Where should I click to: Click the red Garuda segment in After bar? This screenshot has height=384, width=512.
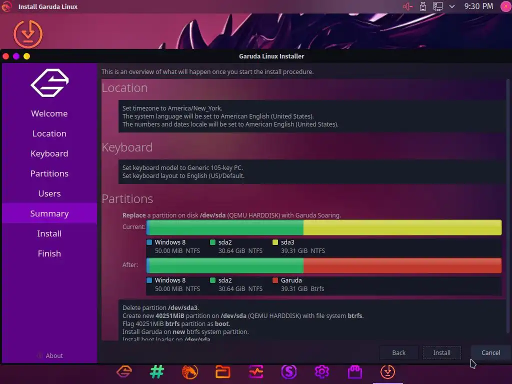(x=402, y=265)
